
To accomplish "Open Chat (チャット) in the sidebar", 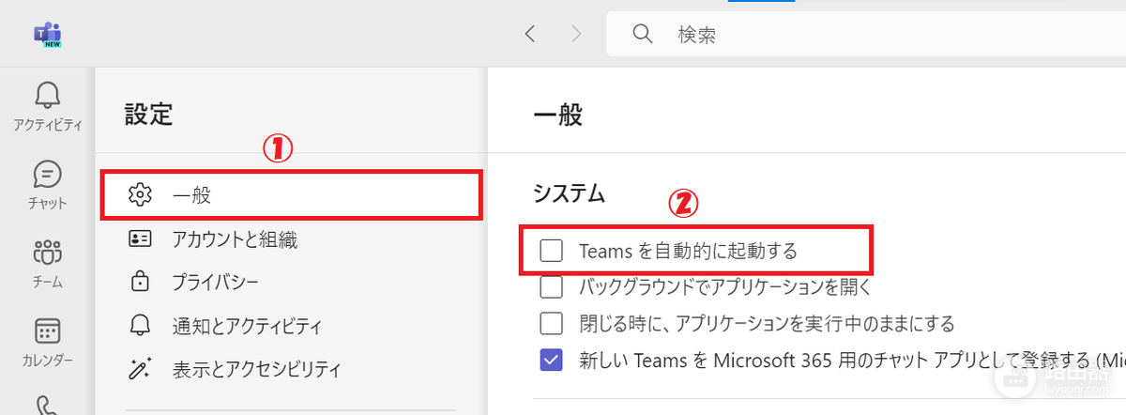I will [47, 185].
